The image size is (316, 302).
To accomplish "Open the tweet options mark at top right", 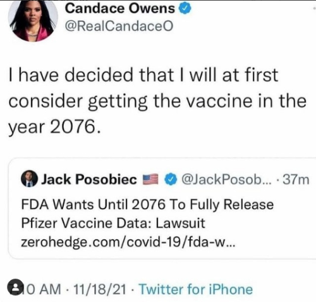I will (x=314, y=8).
